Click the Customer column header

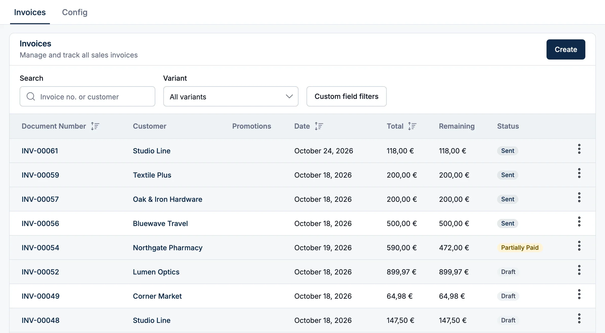click(149, 126)
